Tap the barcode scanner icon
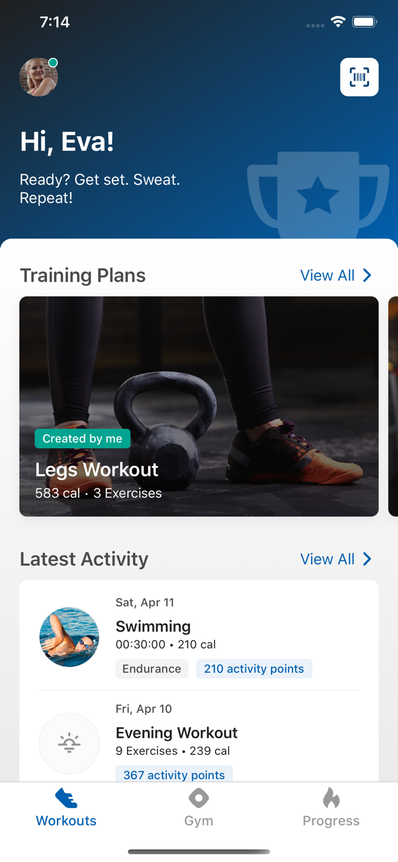The height and width of the screenshot is (862, 398). coord(359,77)
